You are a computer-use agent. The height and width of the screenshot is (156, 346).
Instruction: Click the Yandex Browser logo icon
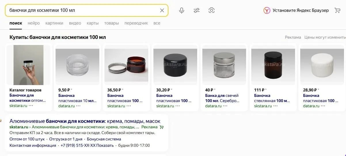coord(267,10)
